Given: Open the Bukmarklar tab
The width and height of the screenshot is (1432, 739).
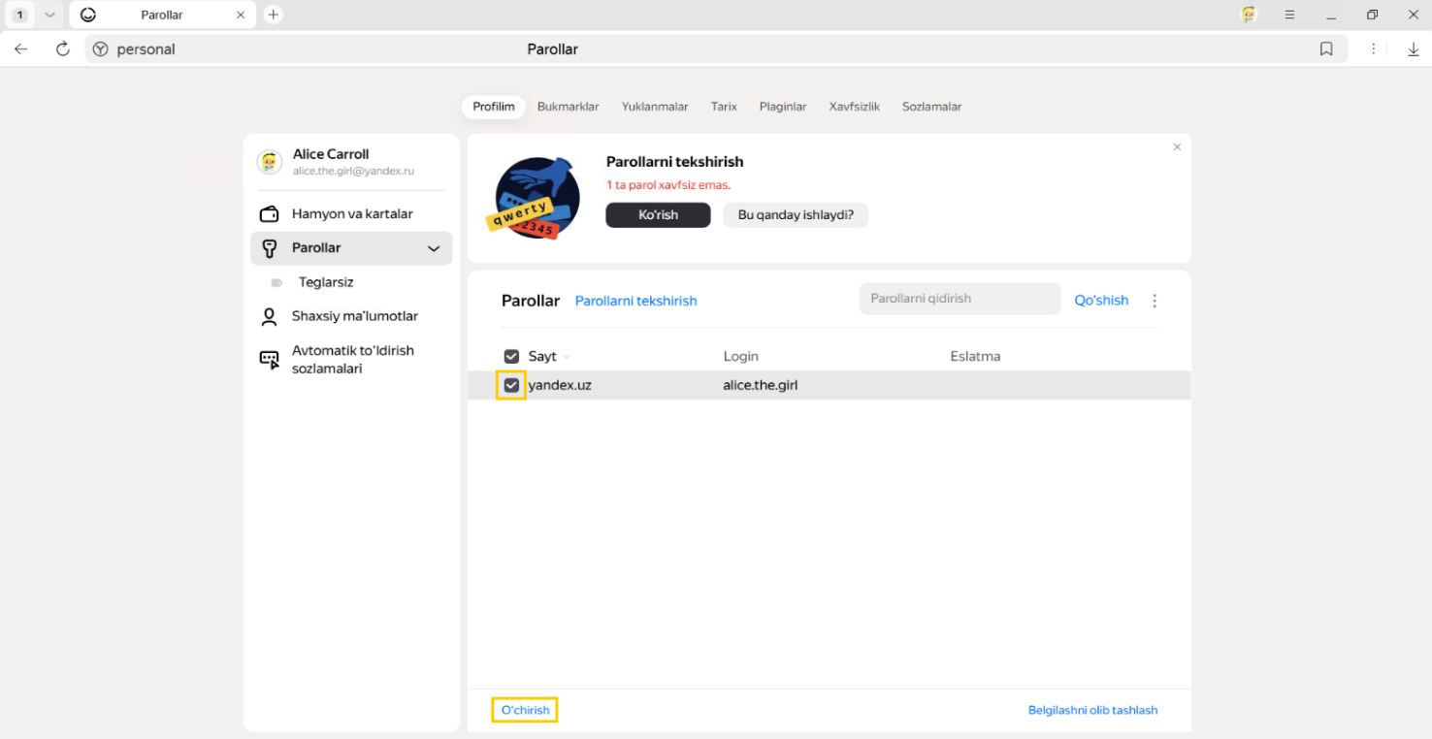Looking at the screenshot, I should [568, 107].
